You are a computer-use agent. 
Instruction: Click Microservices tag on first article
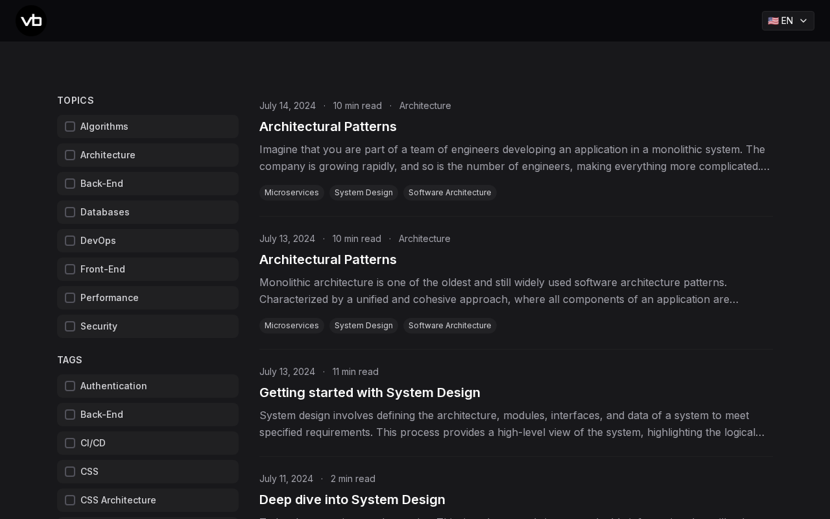point(291,193)
